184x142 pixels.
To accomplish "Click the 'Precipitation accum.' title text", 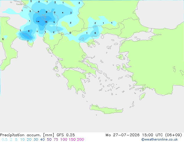I will tap(20, 135).
